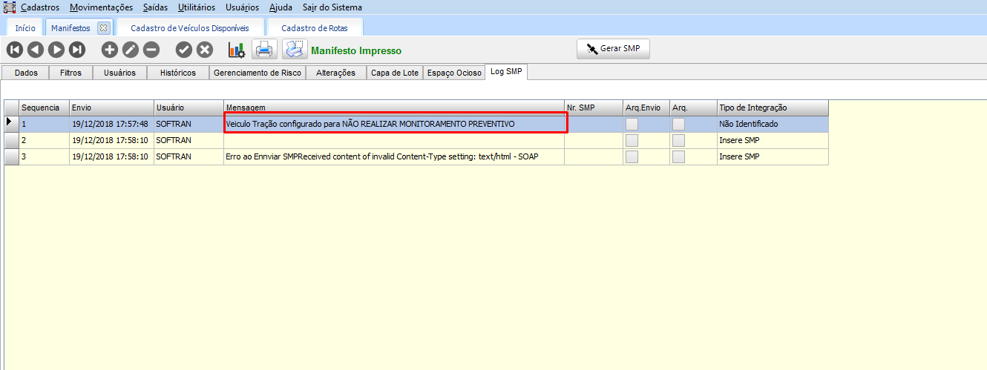Open the Alterações sub-tab
The image size is (987, 370).
[x=336, y=73]
